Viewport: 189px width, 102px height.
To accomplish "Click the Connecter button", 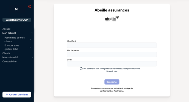I will coord(112,82).
